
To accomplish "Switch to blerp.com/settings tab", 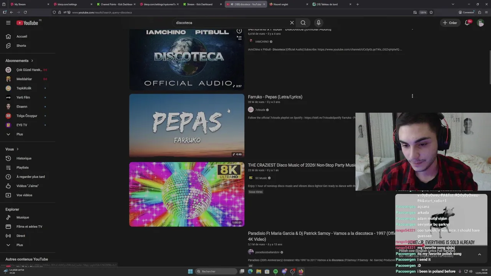I will click(x=73, y=4).
